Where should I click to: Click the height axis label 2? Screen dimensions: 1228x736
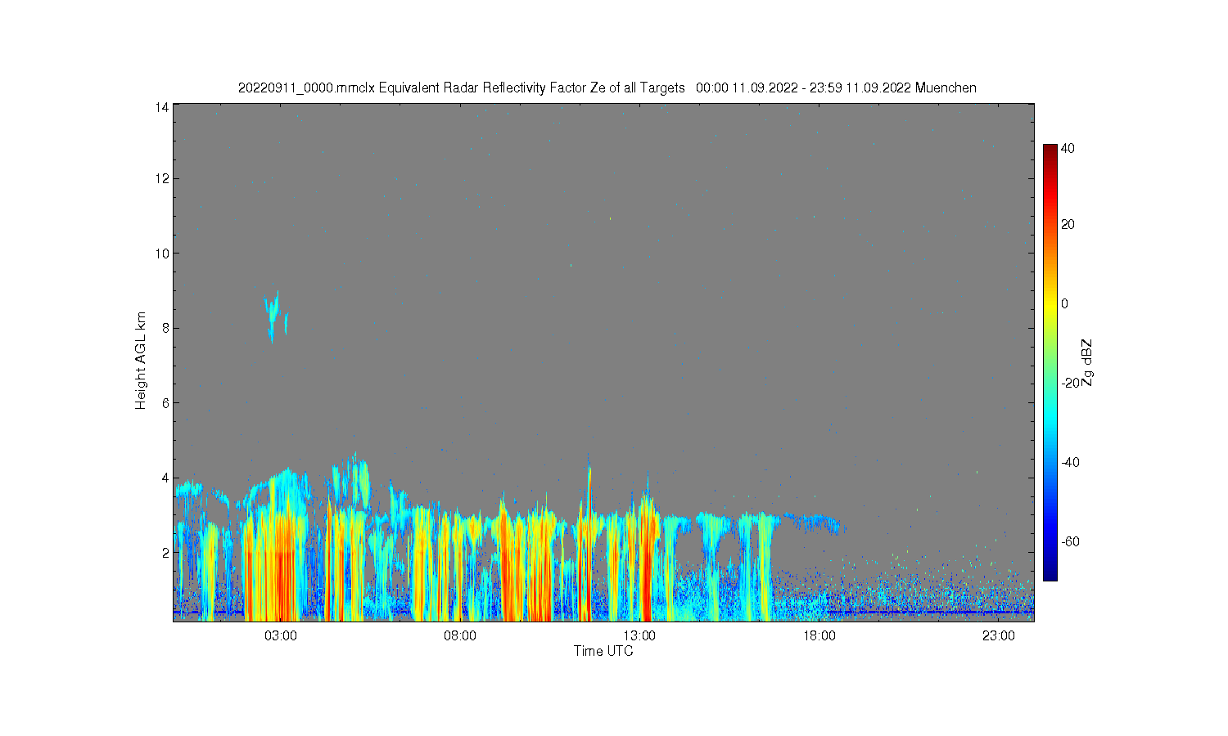coord(165,553)
